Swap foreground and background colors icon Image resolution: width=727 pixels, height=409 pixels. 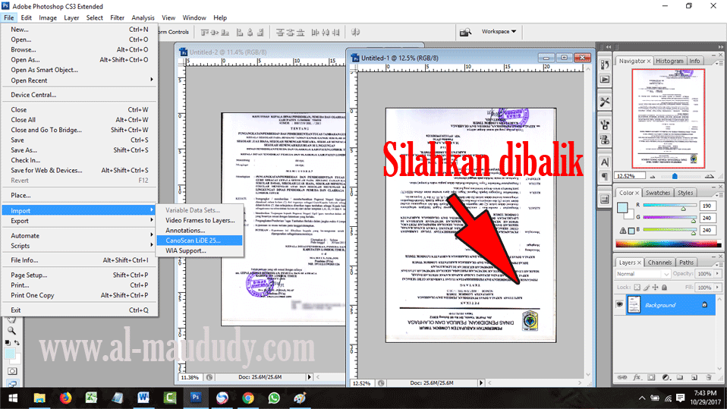tap(17, 343)
